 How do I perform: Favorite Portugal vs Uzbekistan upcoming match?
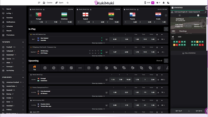(x=158, y=80)
